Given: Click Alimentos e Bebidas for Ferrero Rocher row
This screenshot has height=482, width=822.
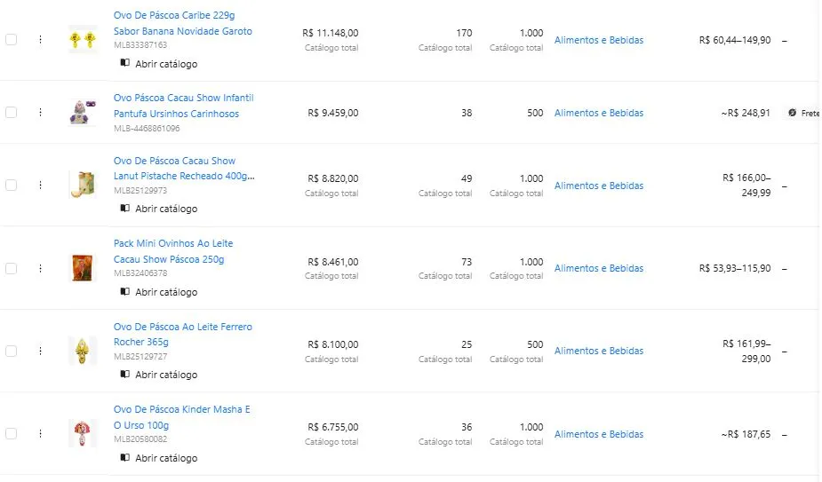Looking at the screenshot, I should (599, 351).
